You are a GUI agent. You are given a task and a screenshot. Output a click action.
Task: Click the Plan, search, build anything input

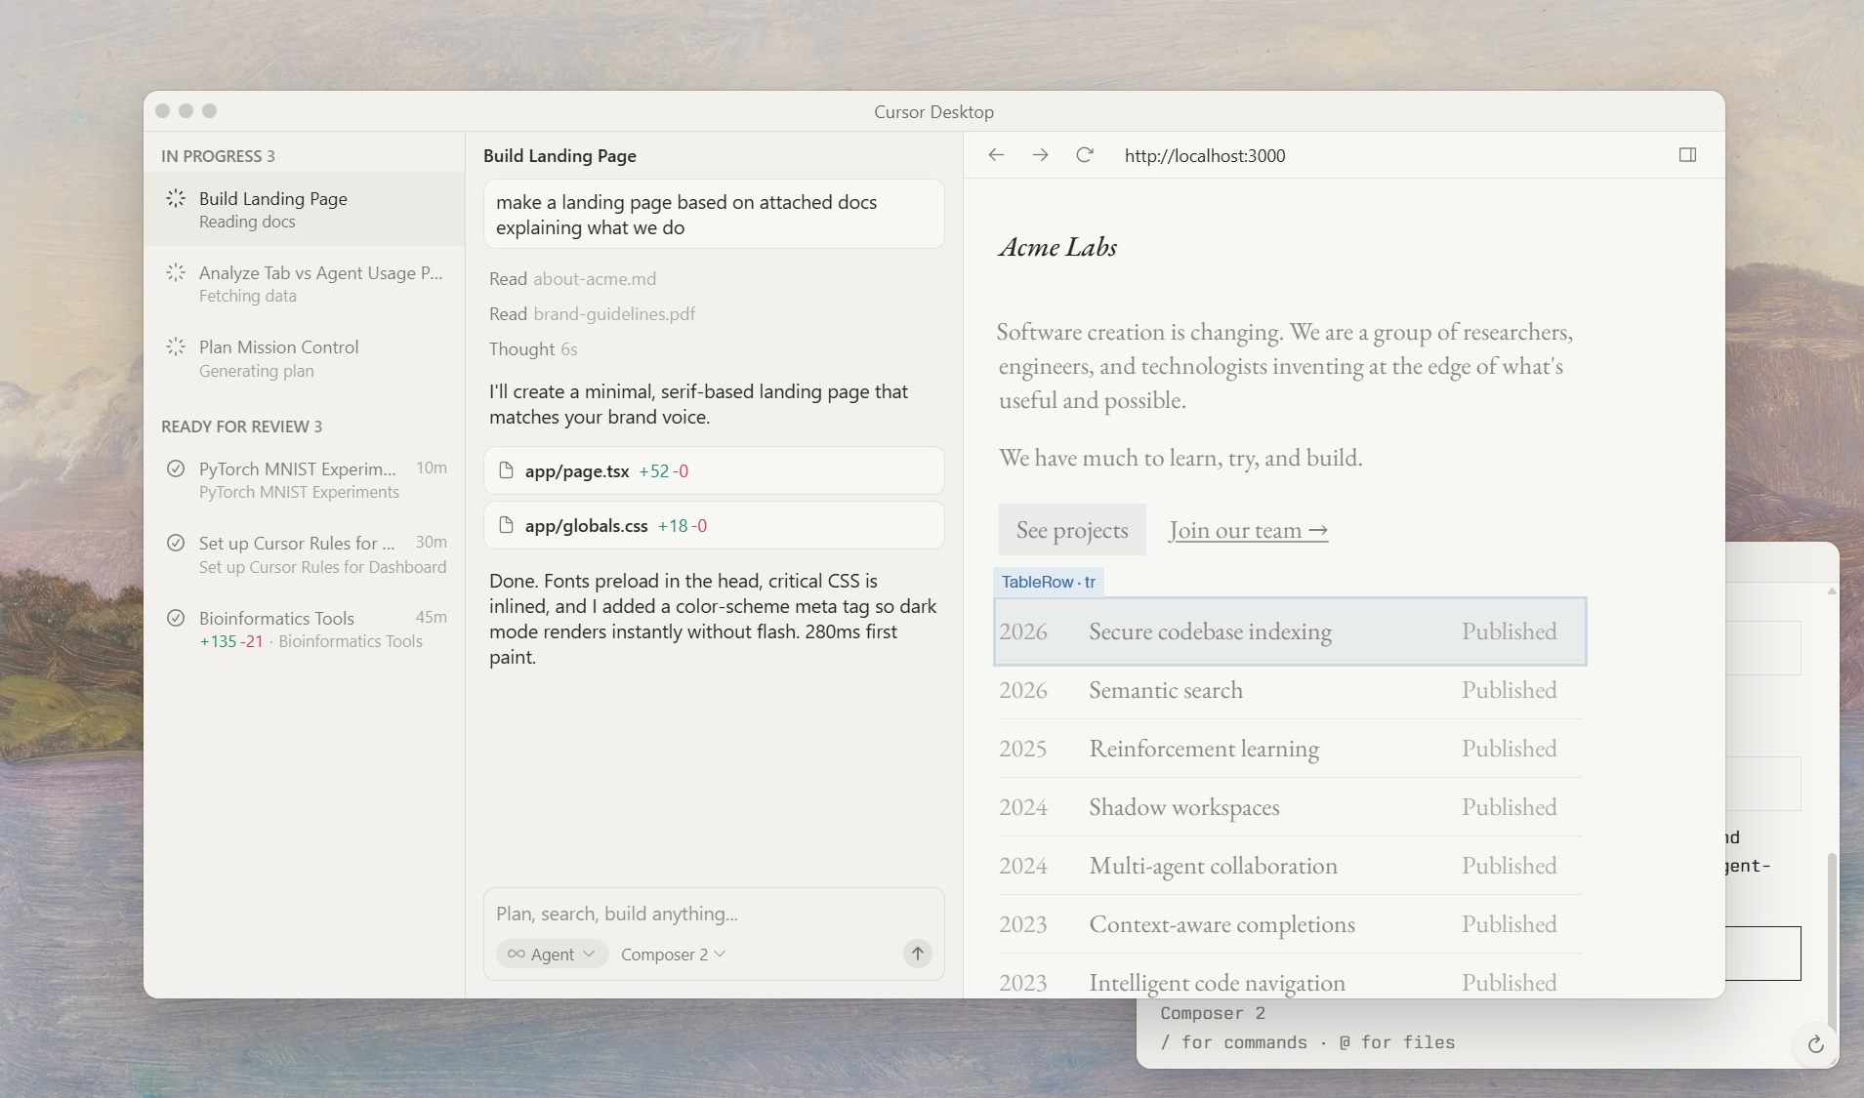pyautogui.click(x=714, y=914)
